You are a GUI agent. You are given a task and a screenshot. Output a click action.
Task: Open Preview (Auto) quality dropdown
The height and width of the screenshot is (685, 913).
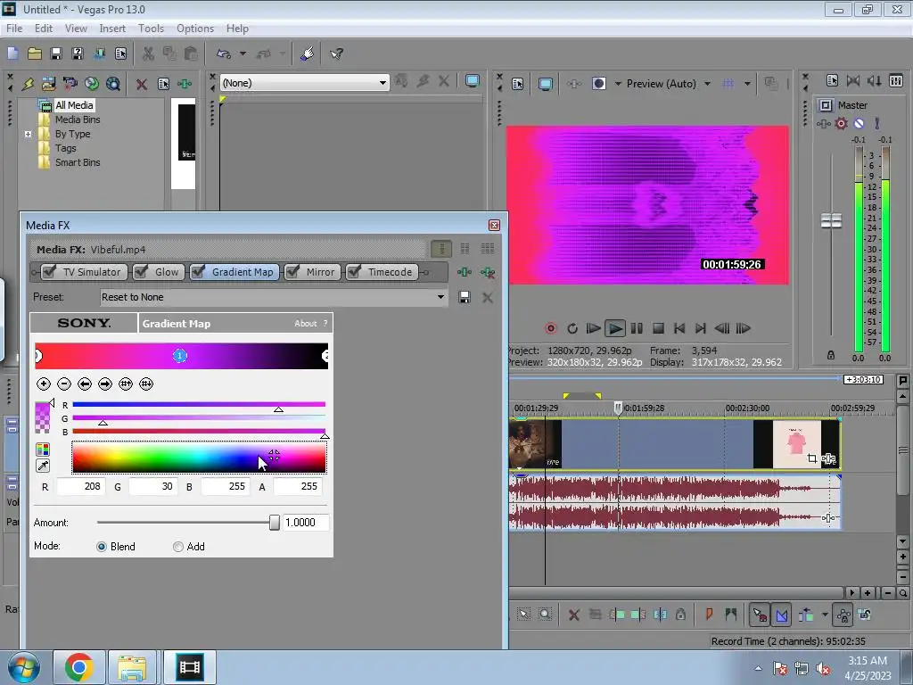click(707, 83)
